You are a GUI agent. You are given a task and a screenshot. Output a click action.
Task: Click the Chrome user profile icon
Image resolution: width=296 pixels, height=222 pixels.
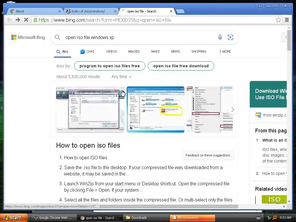coord(259,5)
